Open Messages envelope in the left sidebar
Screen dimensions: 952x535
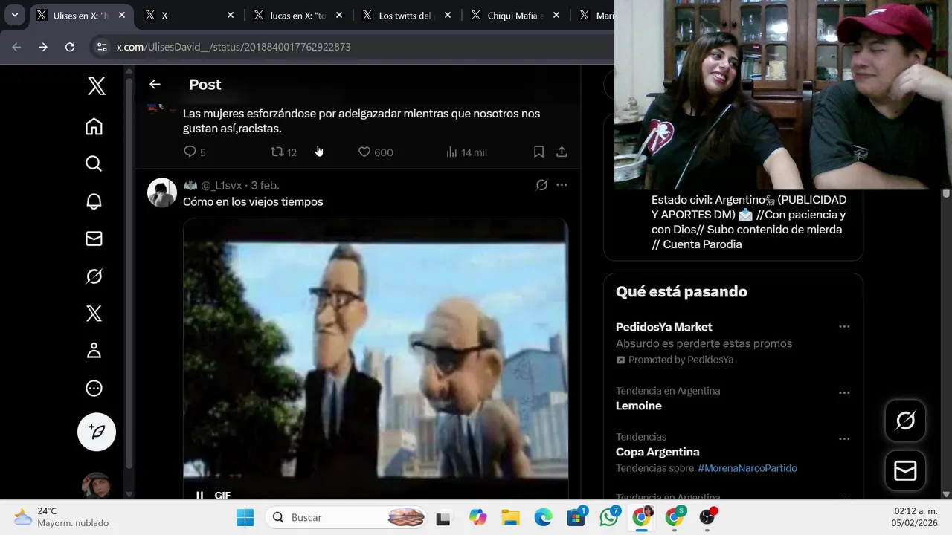tap(94, 239)
